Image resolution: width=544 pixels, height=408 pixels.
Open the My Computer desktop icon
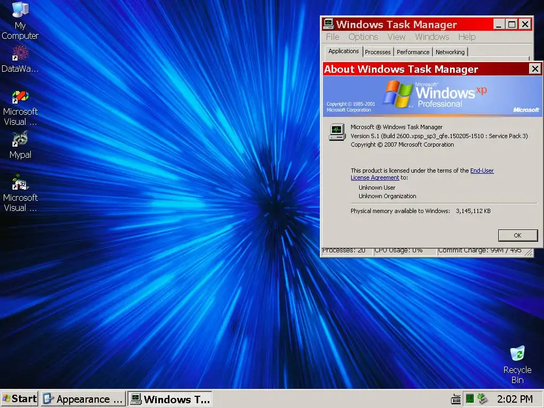coord(20,20)
